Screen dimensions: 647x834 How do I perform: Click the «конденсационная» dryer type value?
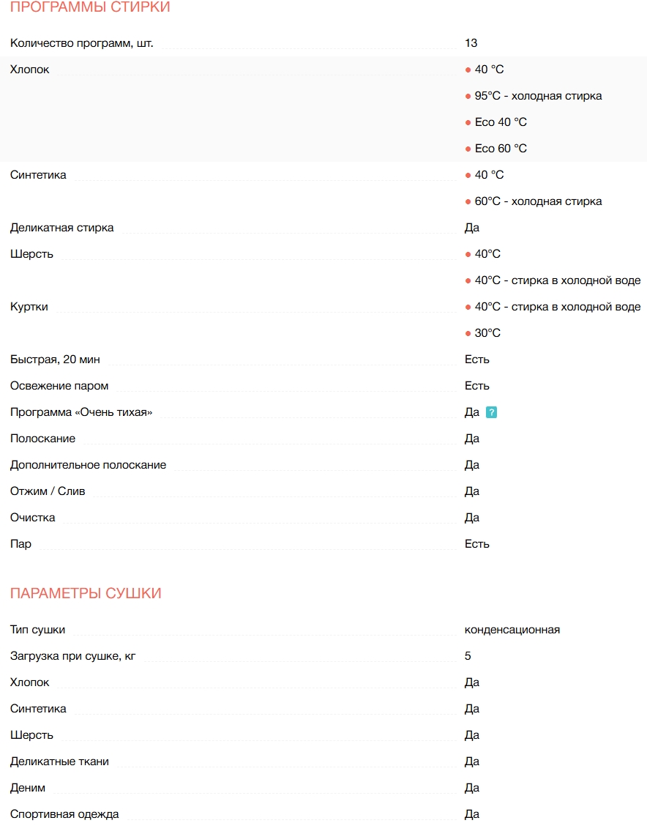click(512, 630)
